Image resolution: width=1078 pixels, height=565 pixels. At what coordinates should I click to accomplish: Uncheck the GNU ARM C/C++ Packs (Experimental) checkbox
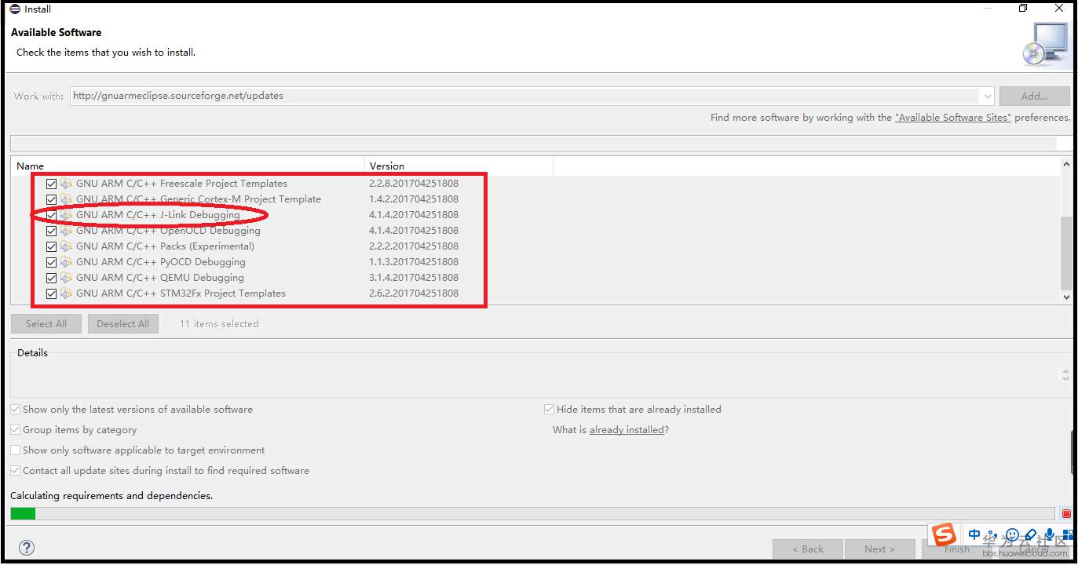click(x=52, y=246)
